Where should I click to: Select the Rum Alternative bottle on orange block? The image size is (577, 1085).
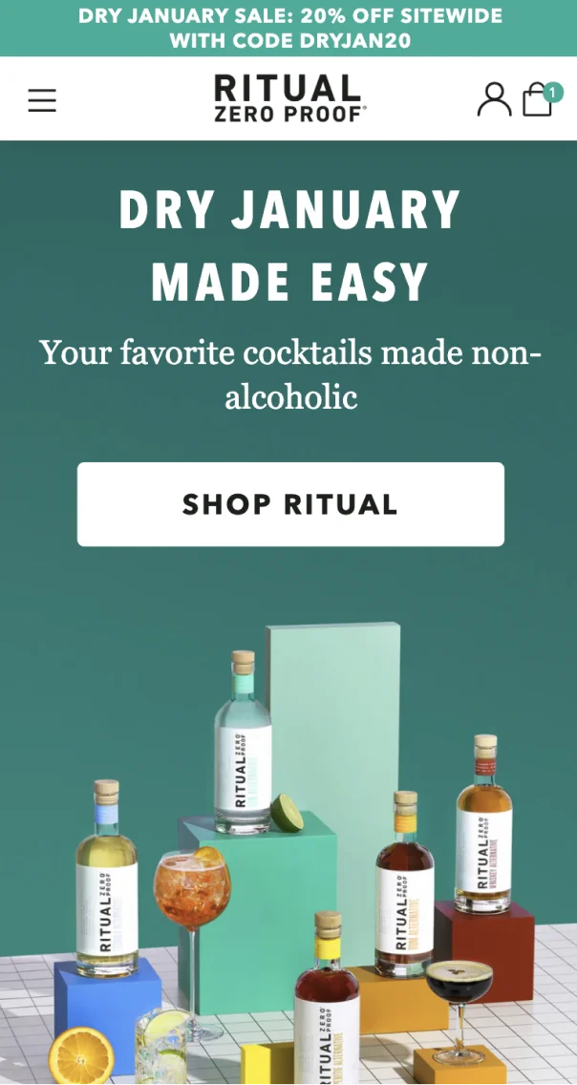[x=405, y=883]
